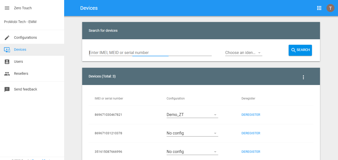Screen dimensions: 338x160
Task: Open the account avatar T
Action: (x=330, y=8)
